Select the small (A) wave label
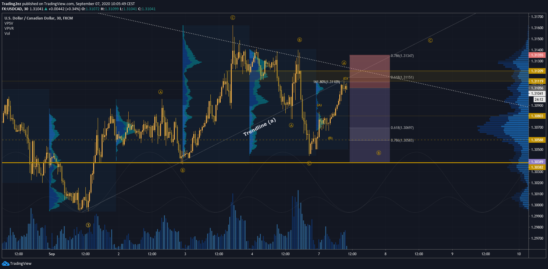The image size is (548, 269). pyautogui.click(x=319, y=105)
